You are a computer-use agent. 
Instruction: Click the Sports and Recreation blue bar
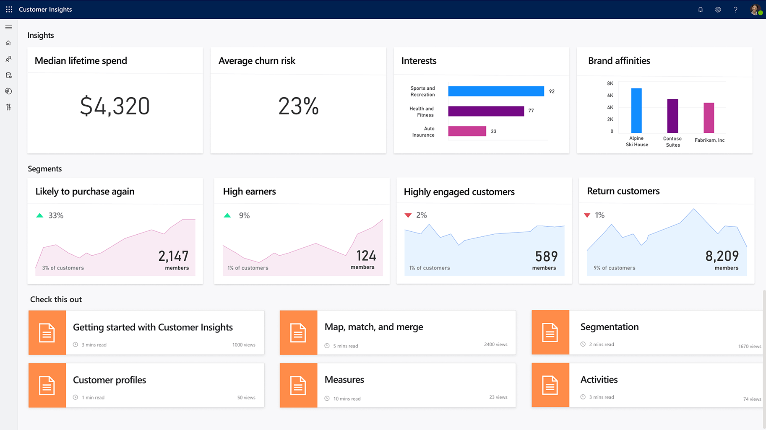(496, 91)
